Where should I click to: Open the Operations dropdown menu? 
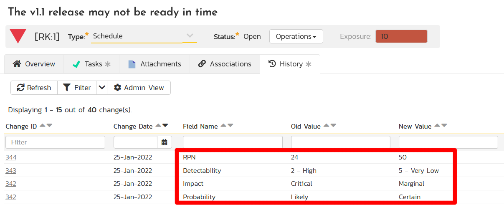tap(296, 36)
